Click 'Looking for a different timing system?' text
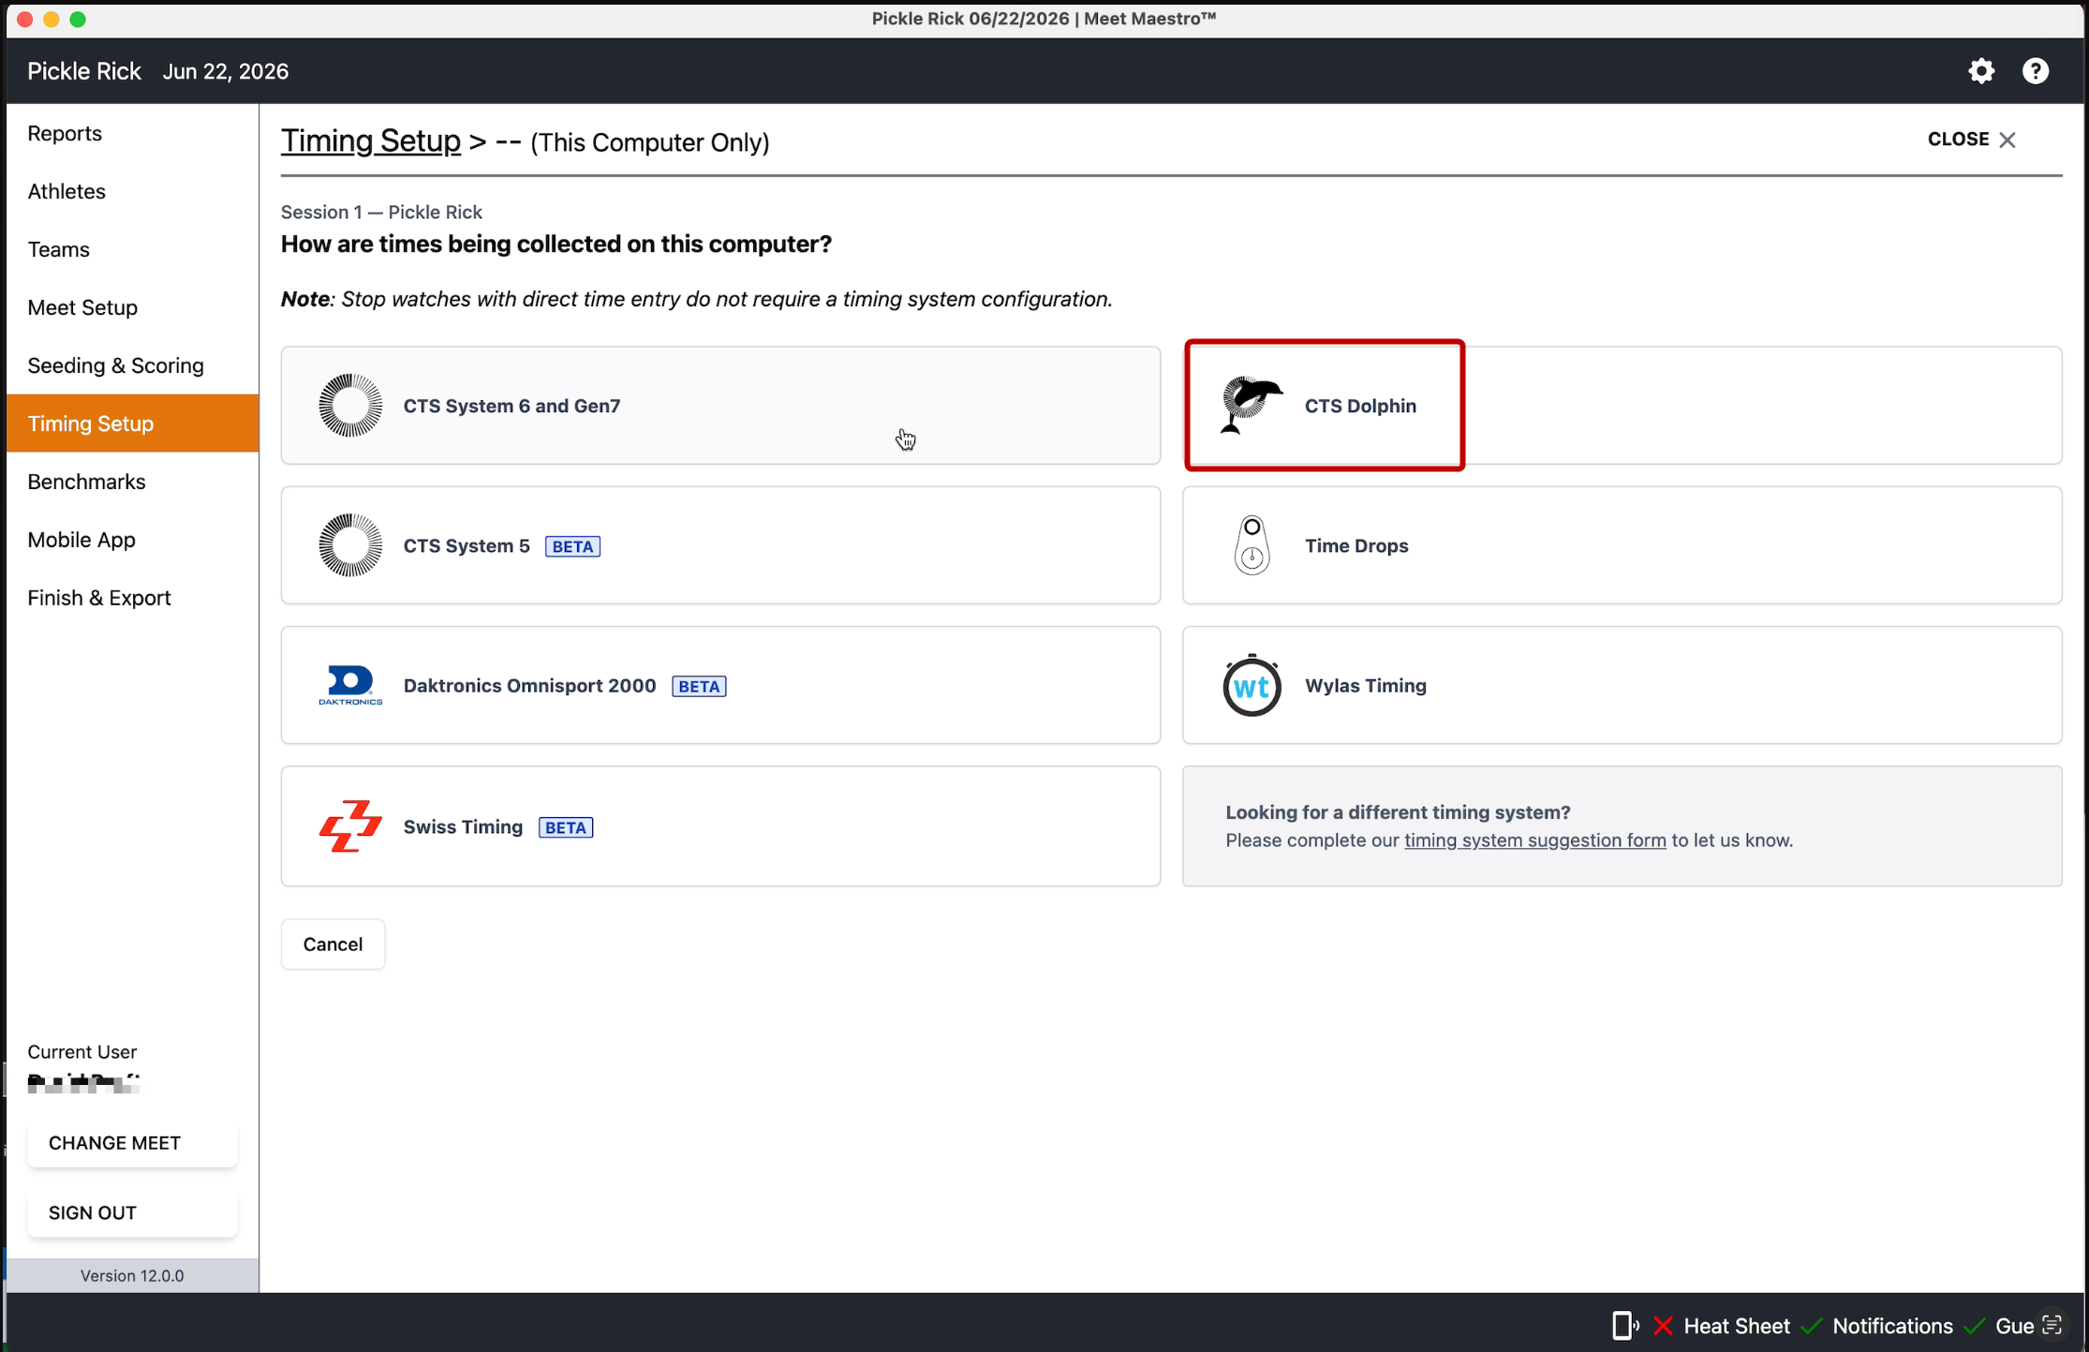 [1398, 812]
